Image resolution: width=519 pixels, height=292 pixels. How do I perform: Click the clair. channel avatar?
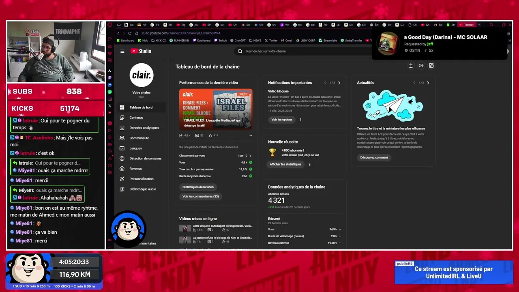point(142,75)
